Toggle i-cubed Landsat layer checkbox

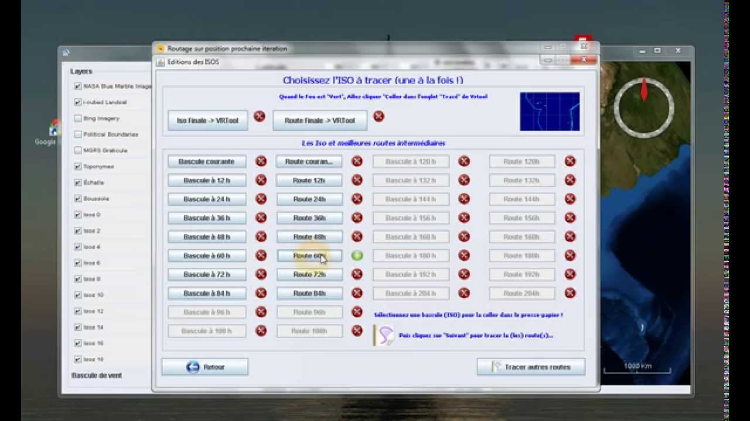(78, 102)
